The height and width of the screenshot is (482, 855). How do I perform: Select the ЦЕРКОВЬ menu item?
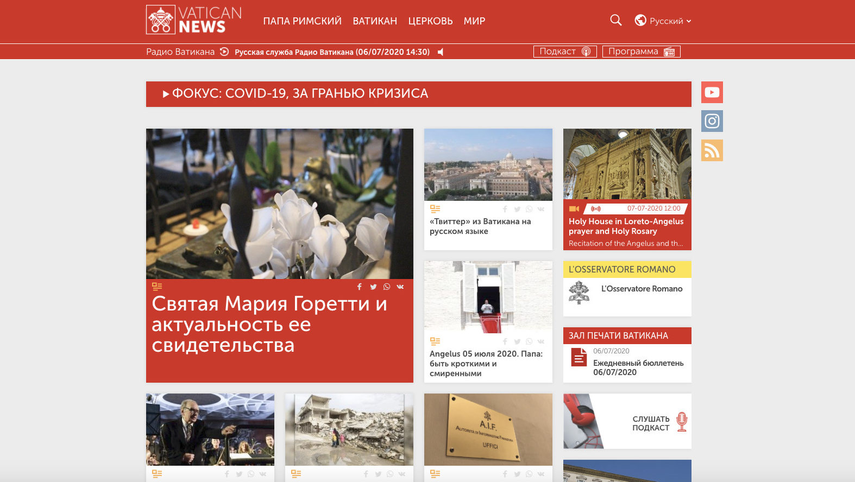coord(430,21)
